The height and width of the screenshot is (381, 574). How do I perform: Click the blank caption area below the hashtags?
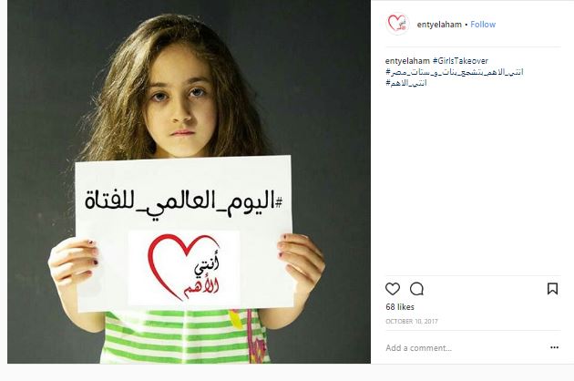[473, 180]
